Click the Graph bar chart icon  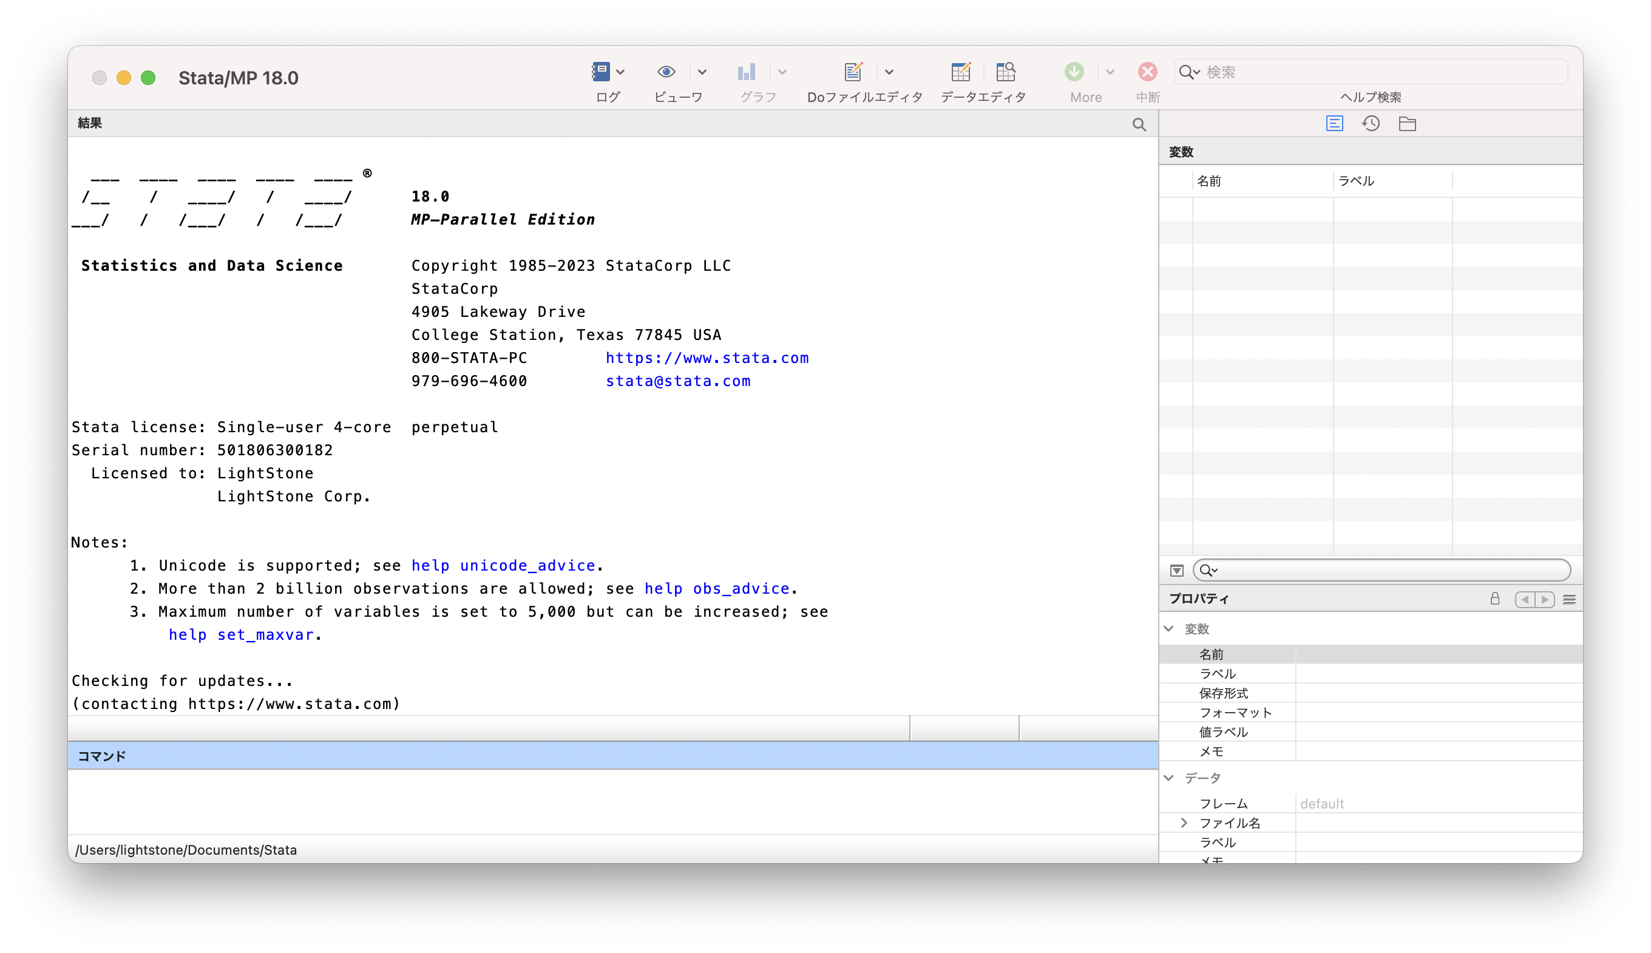(747, 72)
